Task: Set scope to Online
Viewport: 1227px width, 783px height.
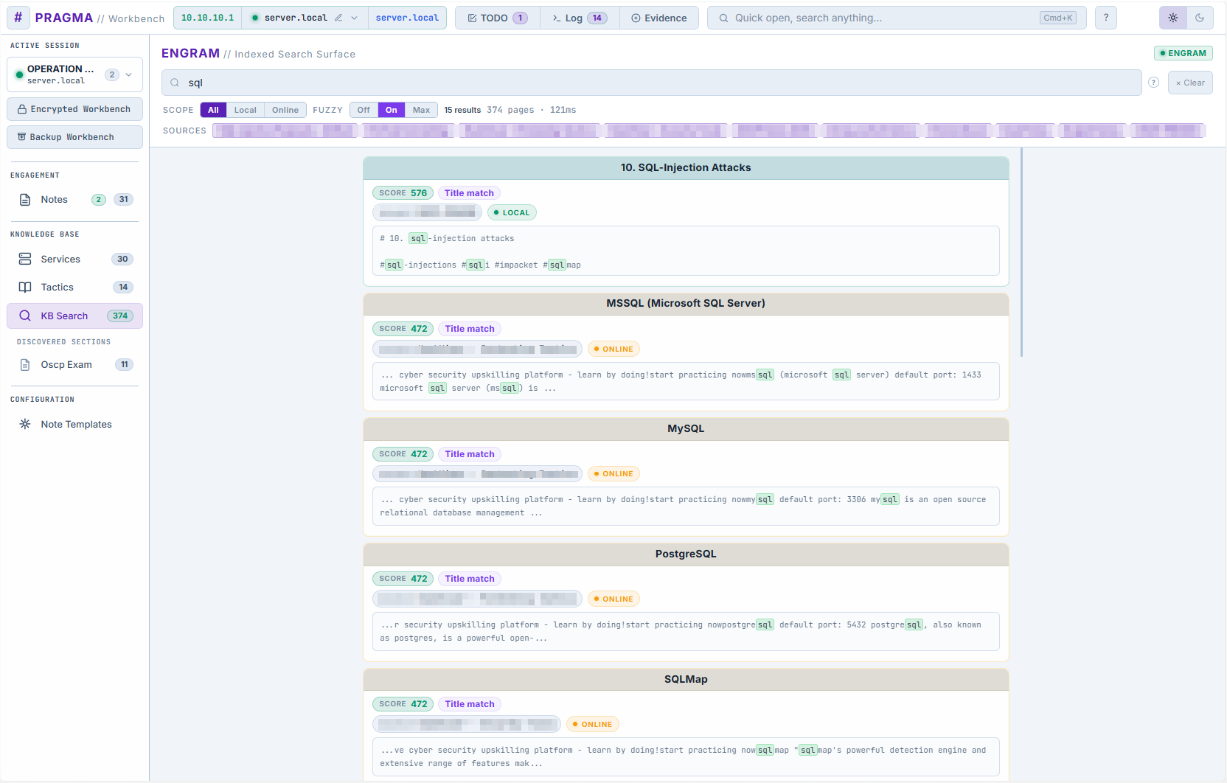Action: point(285,110)
